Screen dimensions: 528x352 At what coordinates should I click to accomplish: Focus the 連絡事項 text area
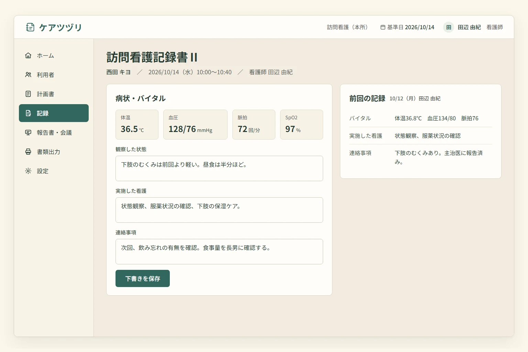pos(219,252)
